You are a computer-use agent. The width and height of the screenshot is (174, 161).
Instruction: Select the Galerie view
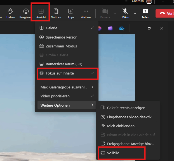(67, 28)
